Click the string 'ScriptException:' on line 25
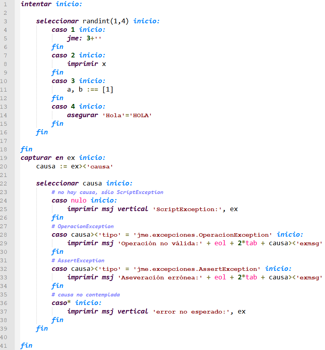325x350 pixels. 187,210
